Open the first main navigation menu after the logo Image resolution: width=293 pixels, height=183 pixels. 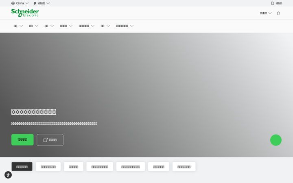(18, 26)
